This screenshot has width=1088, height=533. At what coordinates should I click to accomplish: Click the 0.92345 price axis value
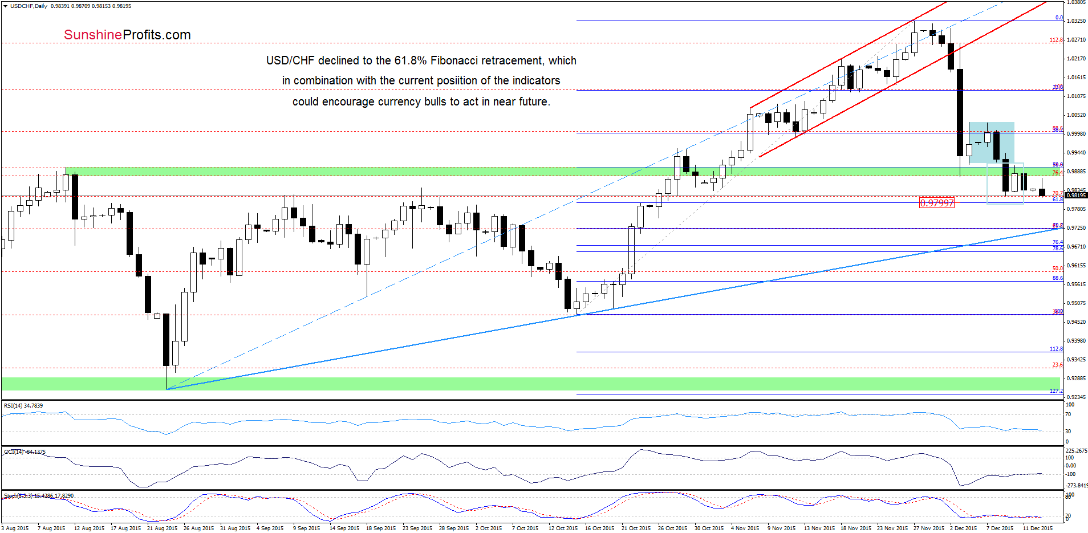click(1077, 397)
